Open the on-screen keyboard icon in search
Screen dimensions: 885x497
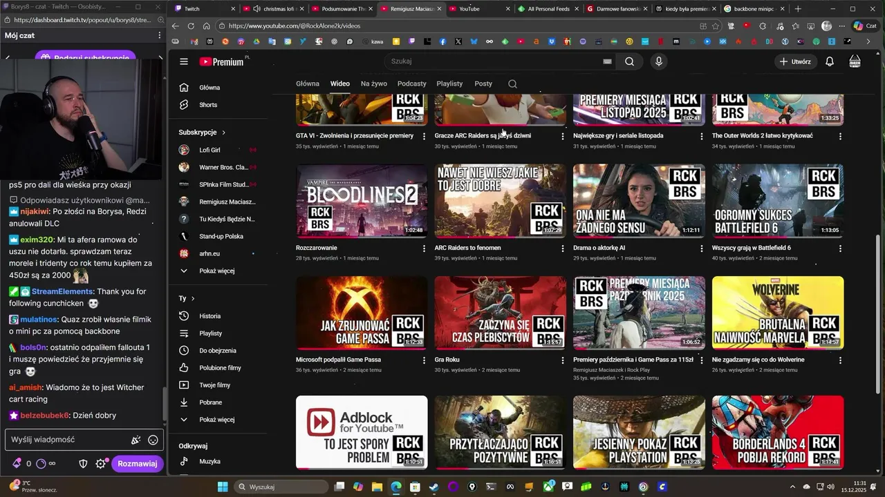tap(607, 61)
